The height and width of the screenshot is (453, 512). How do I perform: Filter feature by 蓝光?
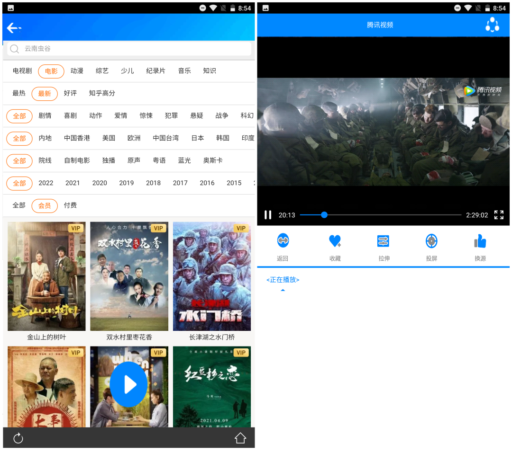[x=184, y=160]
